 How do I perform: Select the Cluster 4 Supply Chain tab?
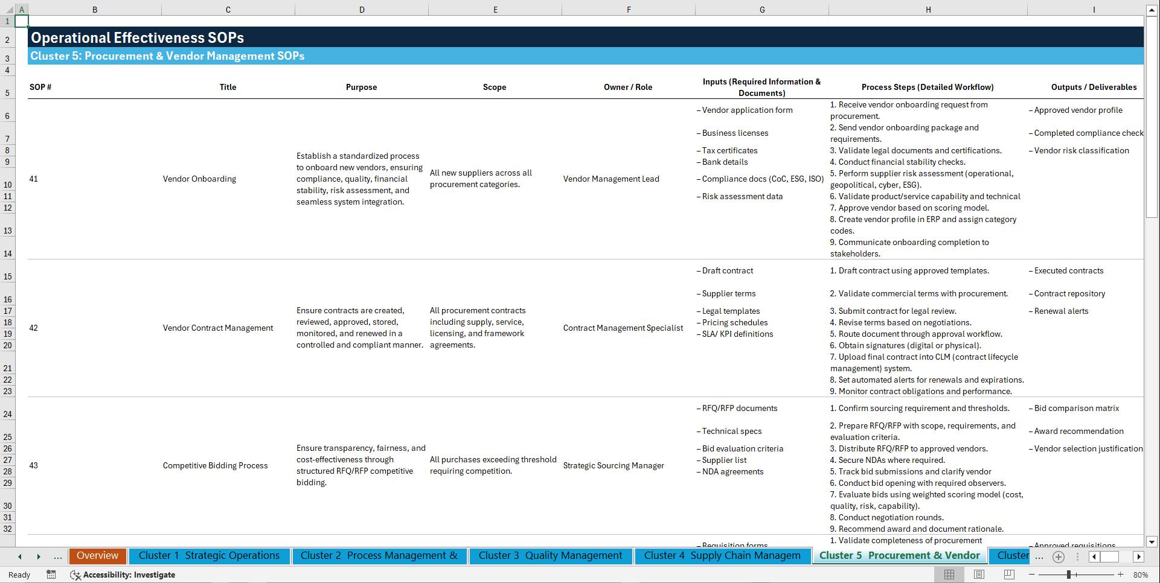coord(722,555)
